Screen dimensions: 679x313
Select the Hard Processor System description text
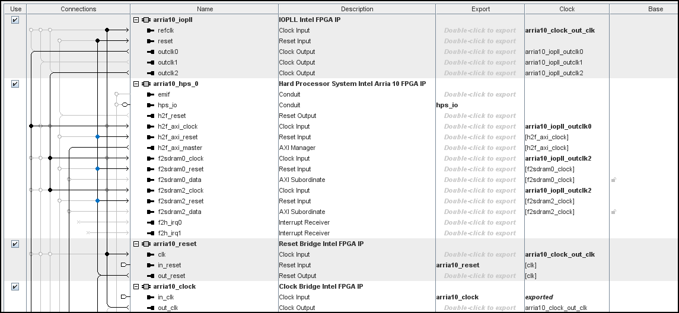[x=352, y=84]
